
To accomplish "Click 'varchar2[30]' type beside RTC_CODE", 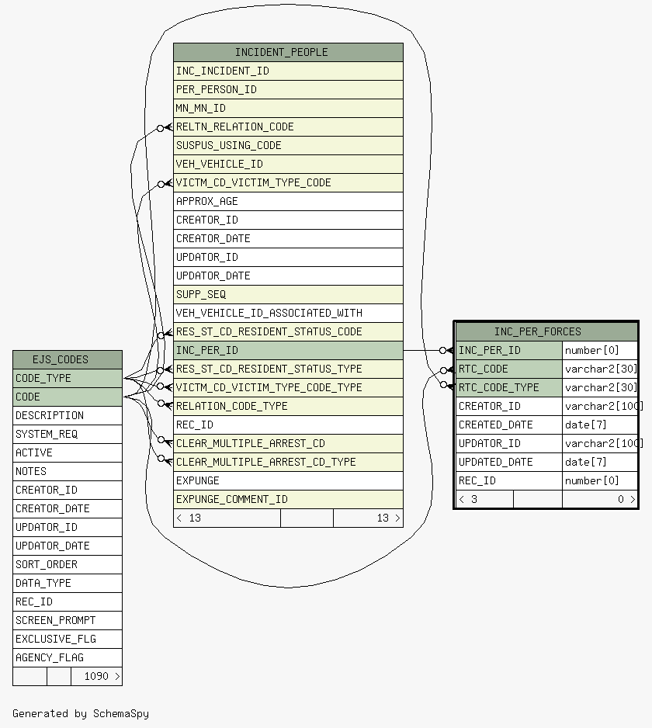I will pos(600,369).
